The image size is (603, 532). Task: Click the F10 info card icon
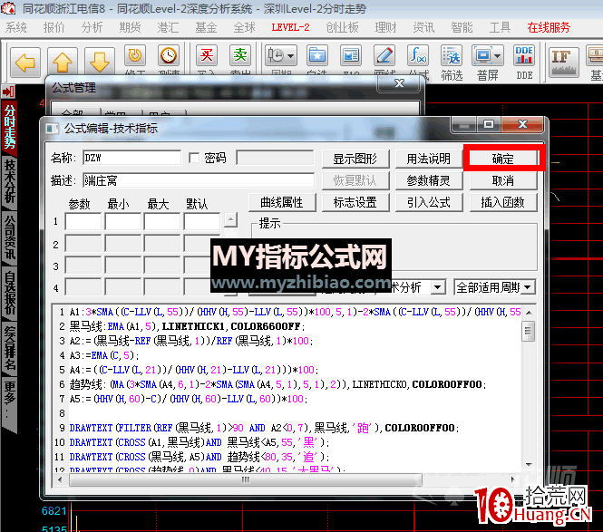point(351,56)
